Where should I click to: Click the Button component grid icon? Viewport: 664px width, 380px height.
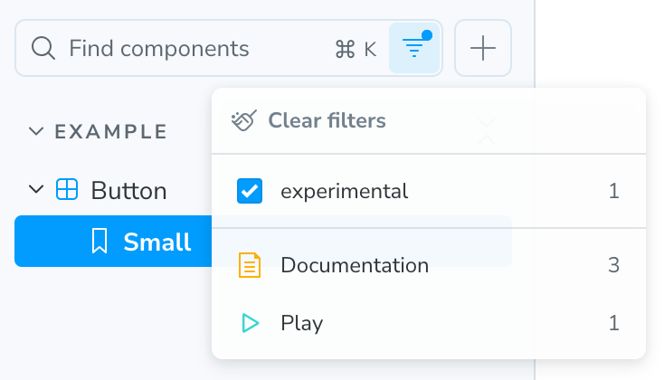pyautogui.click(x=67, y=189)
